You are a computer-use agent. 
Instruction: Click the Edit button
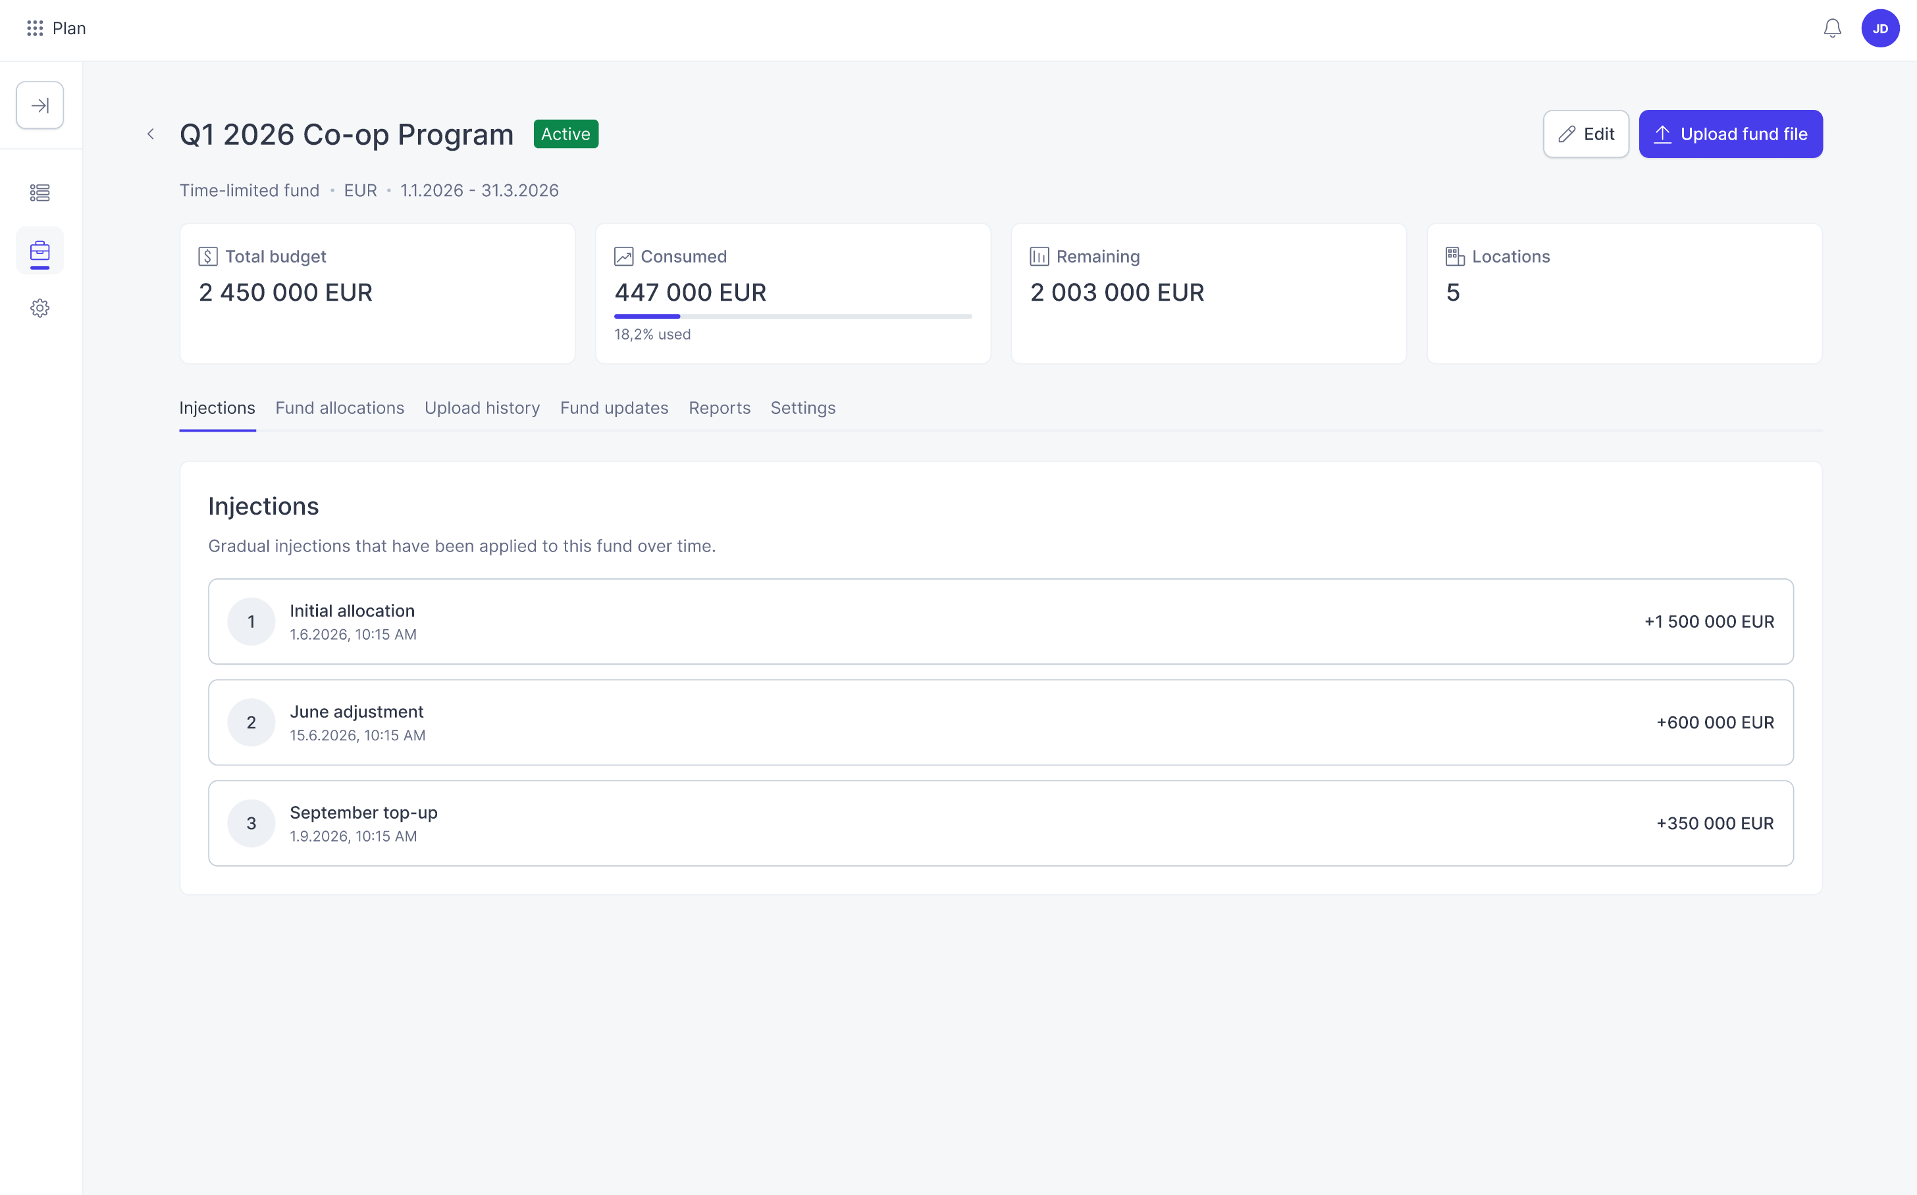1586,134
